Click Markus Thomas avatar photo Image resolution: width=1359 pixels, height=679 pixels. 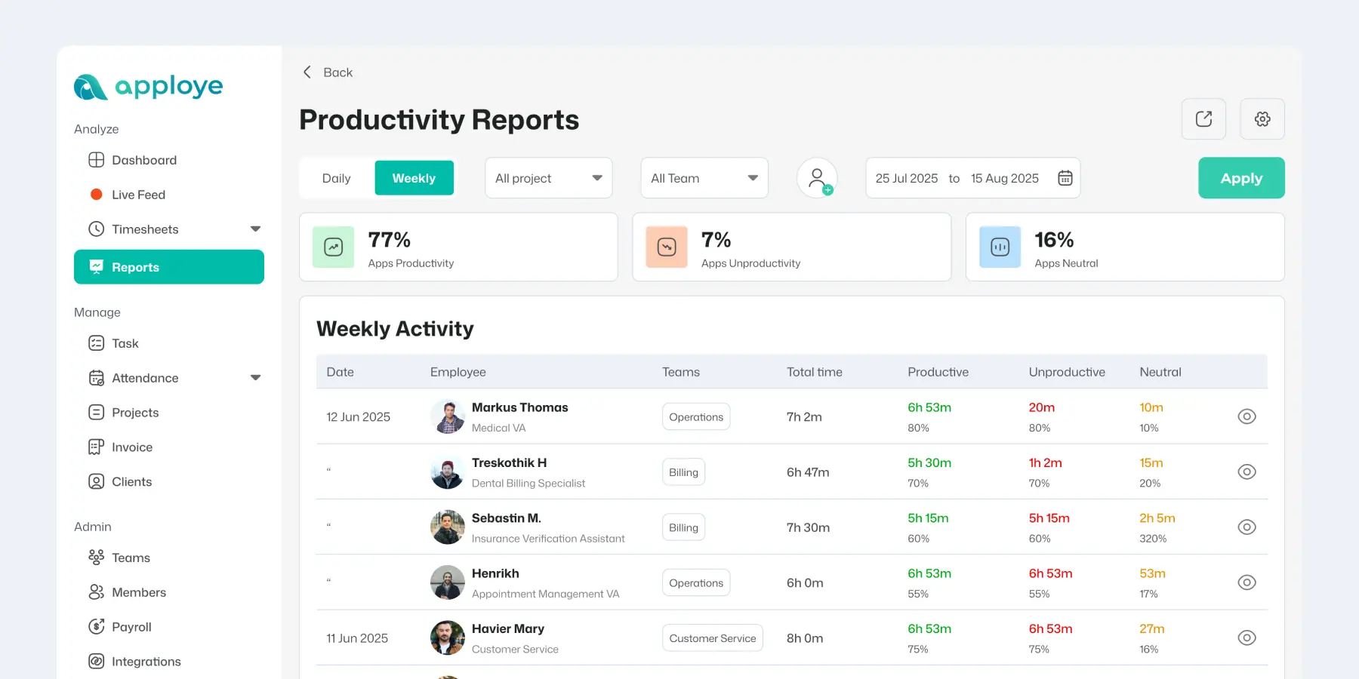click(x=448, y=416)
